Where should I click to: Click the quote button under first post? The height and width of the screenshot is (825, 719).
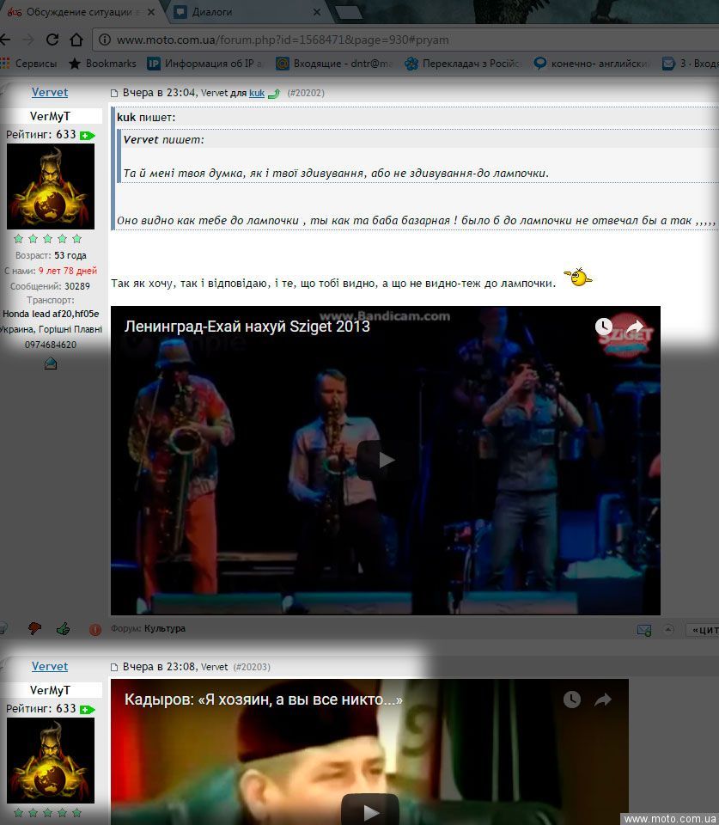703,630
